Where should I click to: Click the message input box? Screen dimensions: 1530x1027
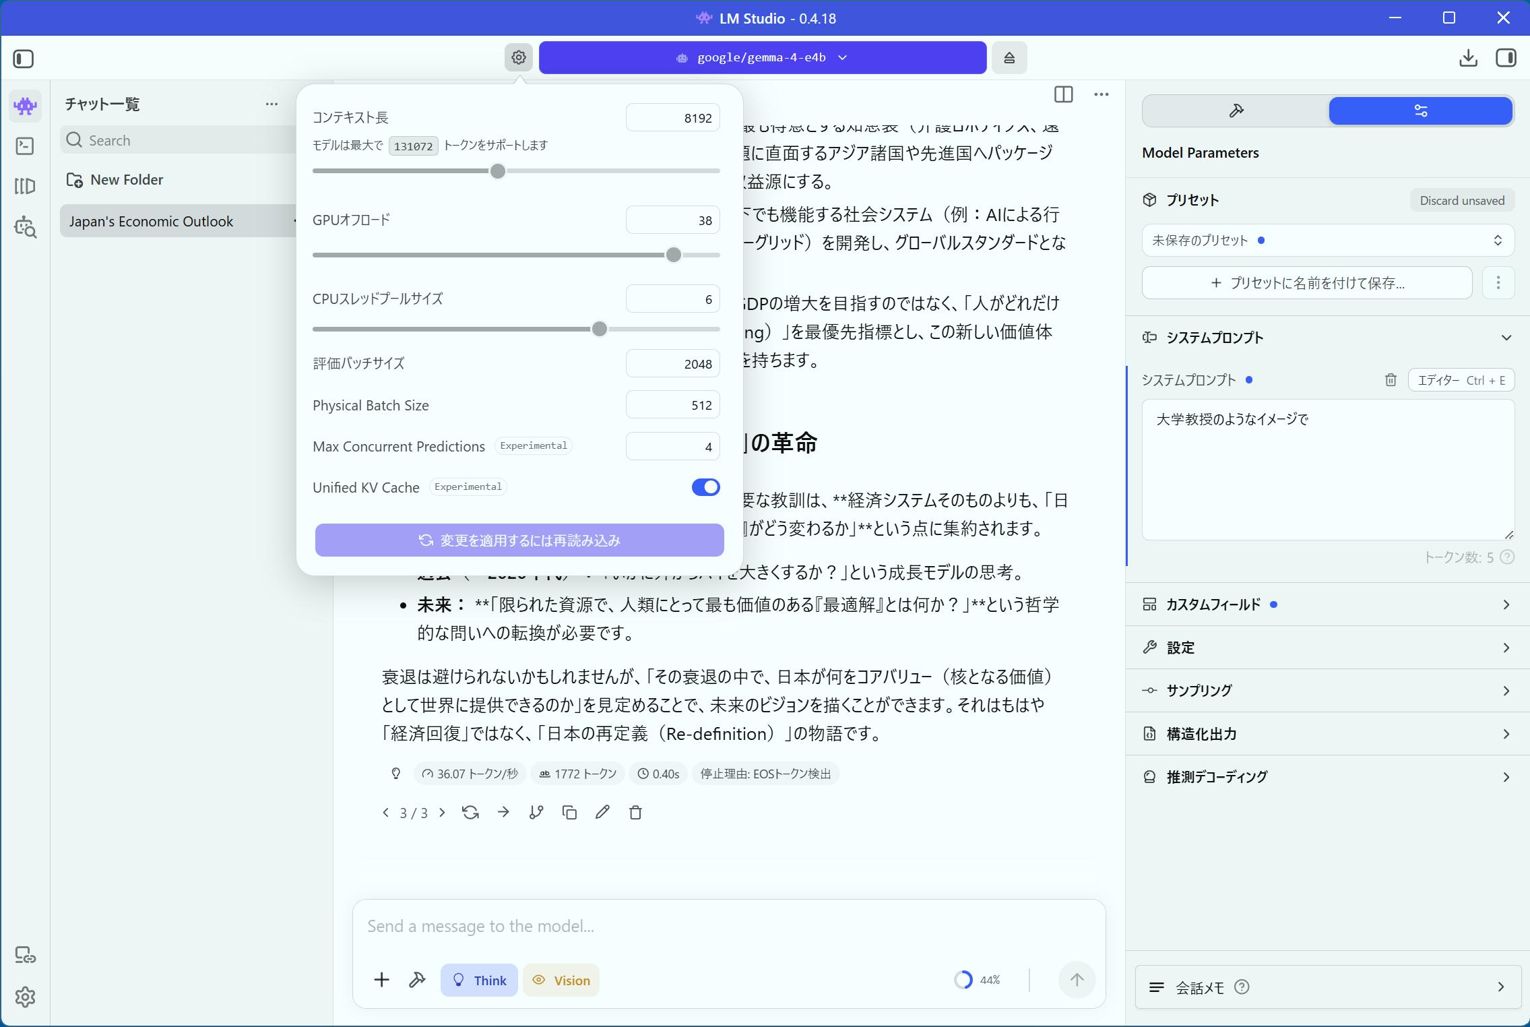(x=728, y=927)
